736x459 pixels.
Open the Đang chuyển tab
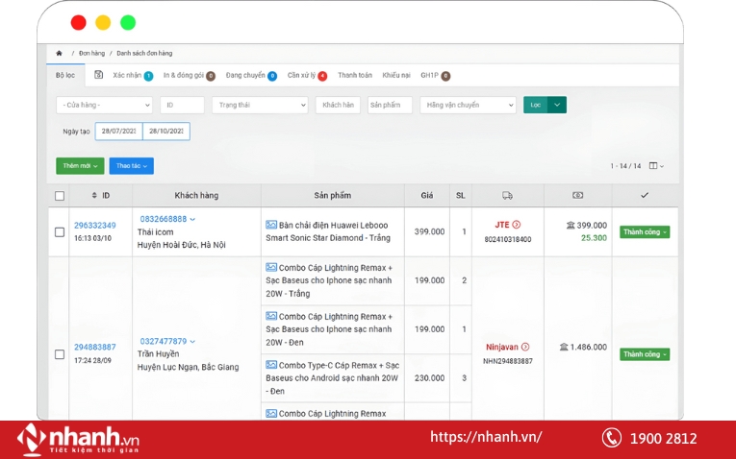click(245, 75)
